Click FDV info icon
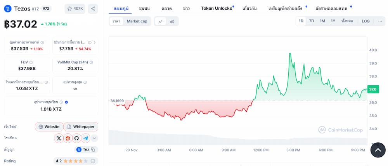The width and height of the screenshot is (388, 166). (x=31, y=62)
